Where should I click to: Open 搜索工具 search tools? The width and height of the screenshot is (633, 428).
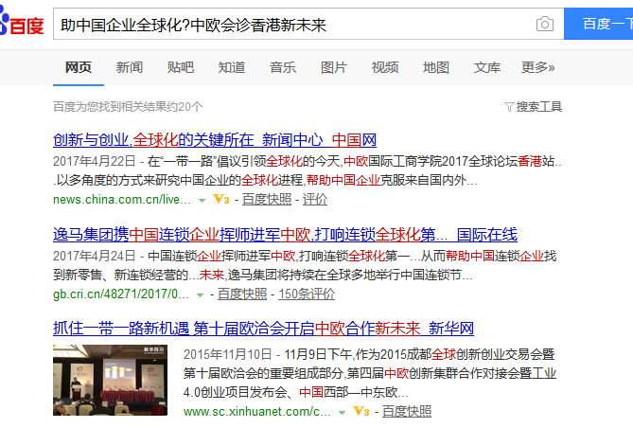pyautogui.click(x=539, y=107)
